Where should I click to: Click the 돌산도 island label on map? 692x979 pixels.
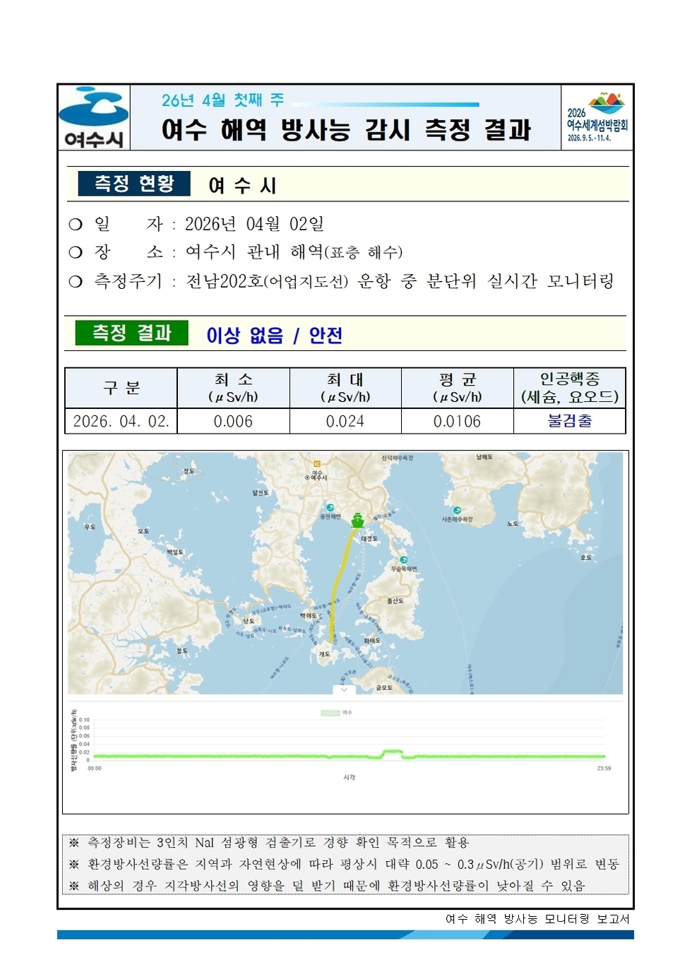pyautogui.click(x=395, y=601)
